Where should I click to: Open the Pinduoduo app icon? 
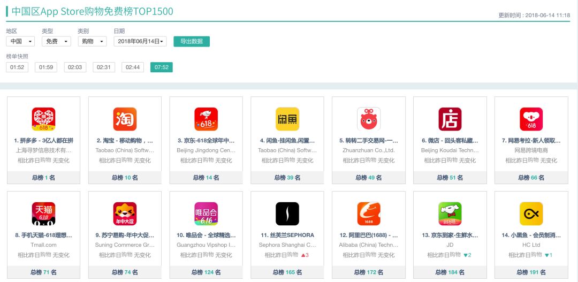coord(43,119)
